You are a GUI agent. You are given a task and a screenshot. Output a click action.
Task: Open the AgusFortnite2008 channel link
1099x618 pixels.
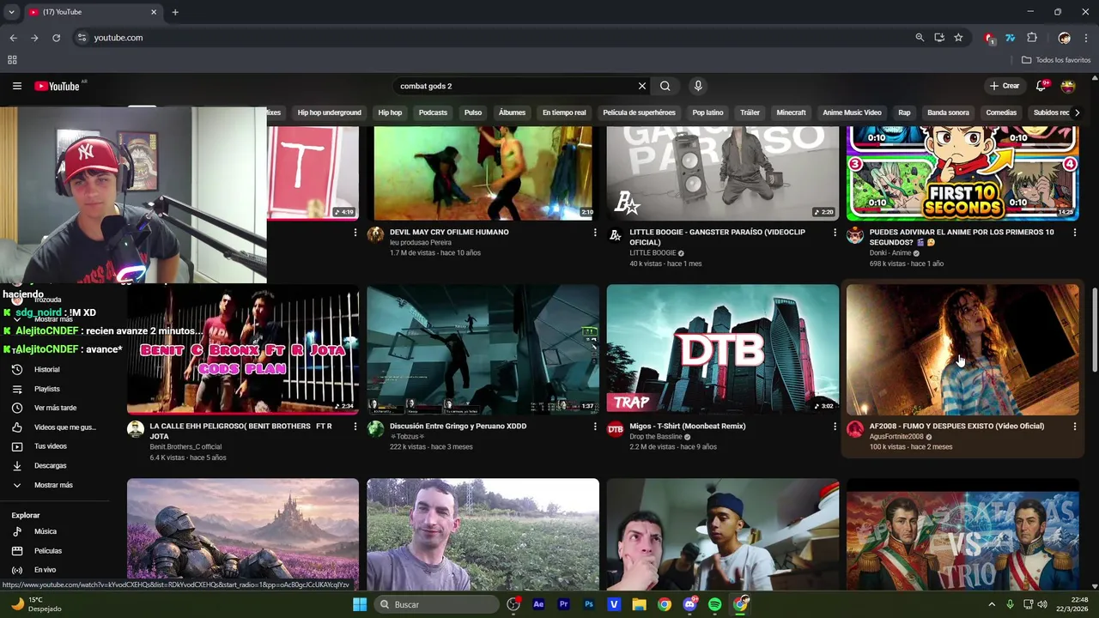(x=896, y=437)
